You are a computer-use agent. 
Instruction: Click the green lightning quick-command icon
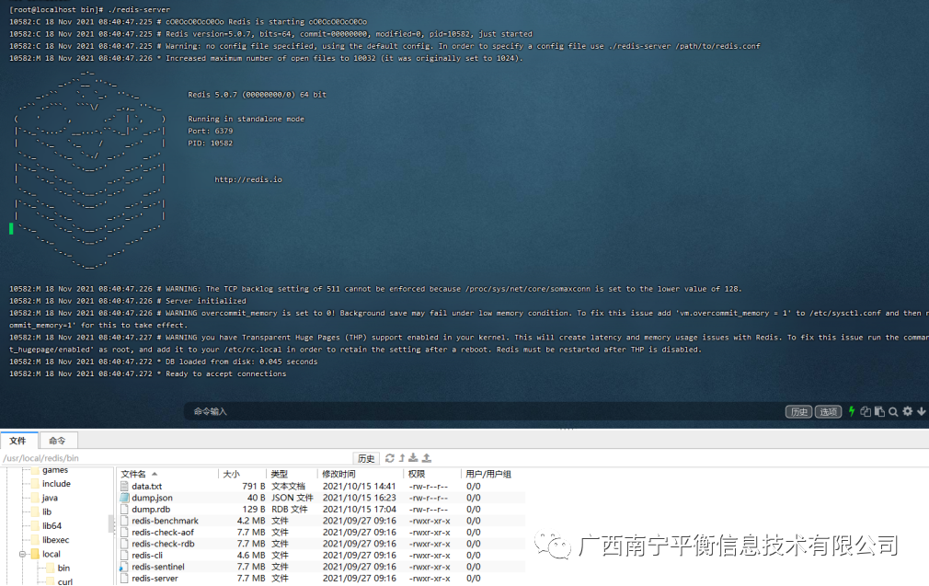pyautogui.click(x=852, y=411)
